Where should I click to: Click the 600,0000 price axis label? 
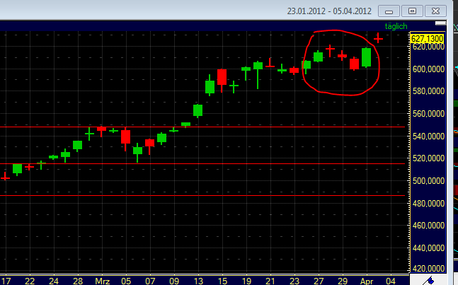[x=428, y=69]
